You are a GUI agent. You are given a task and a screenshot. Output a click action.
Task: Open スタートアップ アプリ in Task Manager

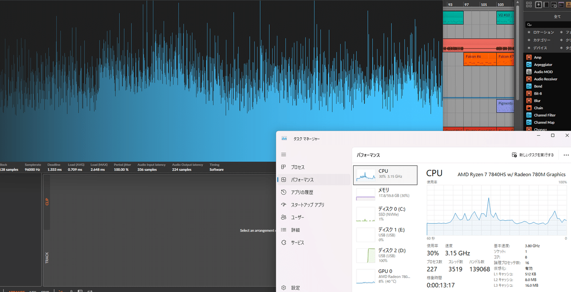pyautogui.click(x=314, y=205)
